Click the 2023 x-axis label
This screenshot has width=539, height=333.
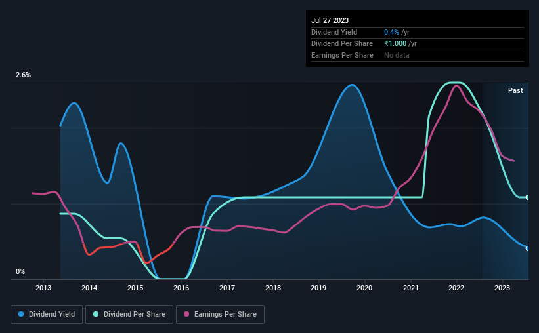502,288
